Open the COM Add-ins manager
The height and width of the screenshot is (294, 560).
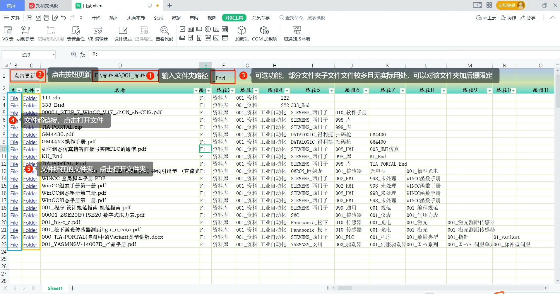click(264, 33)
